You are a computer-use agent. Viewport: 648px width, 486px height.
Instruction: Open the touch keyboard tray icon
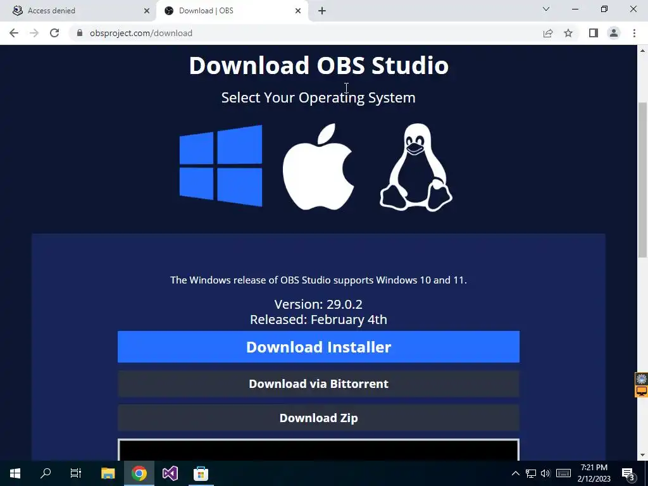(x=563, y=473)
